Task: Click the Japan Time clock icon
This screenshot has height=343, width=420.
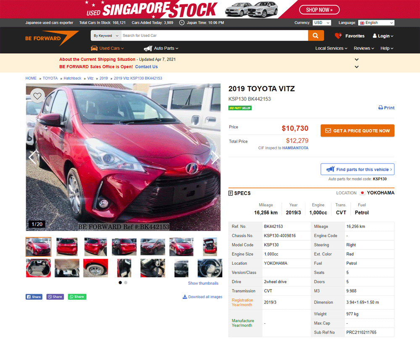Action: [x=181, y=23]
